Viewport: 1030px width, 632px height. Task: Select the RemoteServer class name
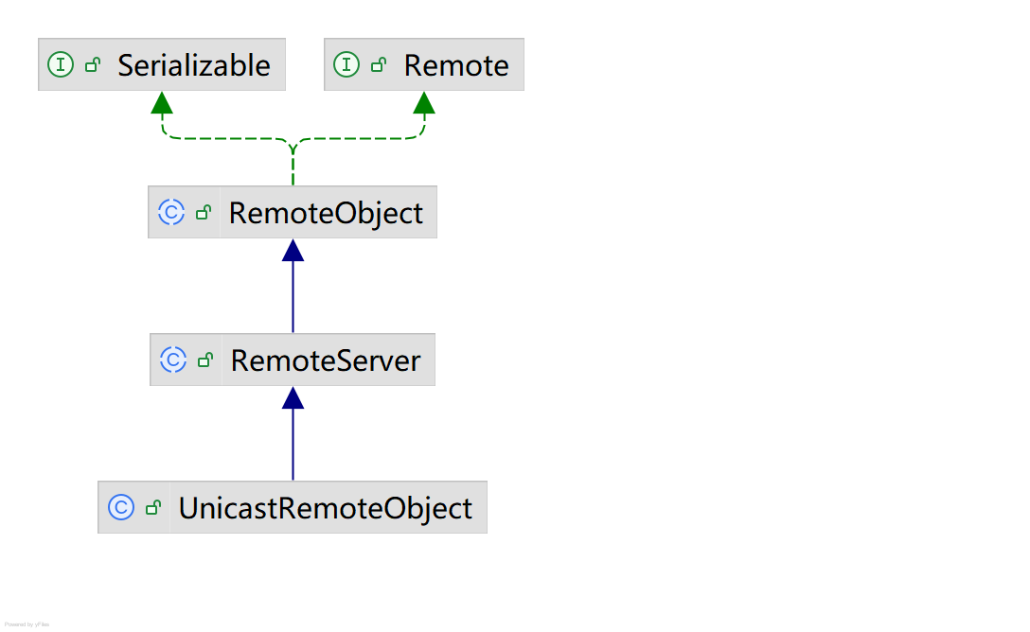click(326, 360)
